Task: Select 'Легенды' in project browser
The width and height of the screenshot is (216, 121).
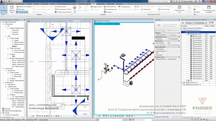Action: 7,109
